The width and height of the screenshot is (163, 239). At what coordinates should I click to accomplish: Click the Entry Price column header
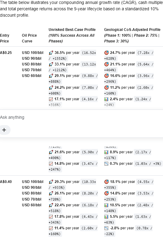[5, 38]
